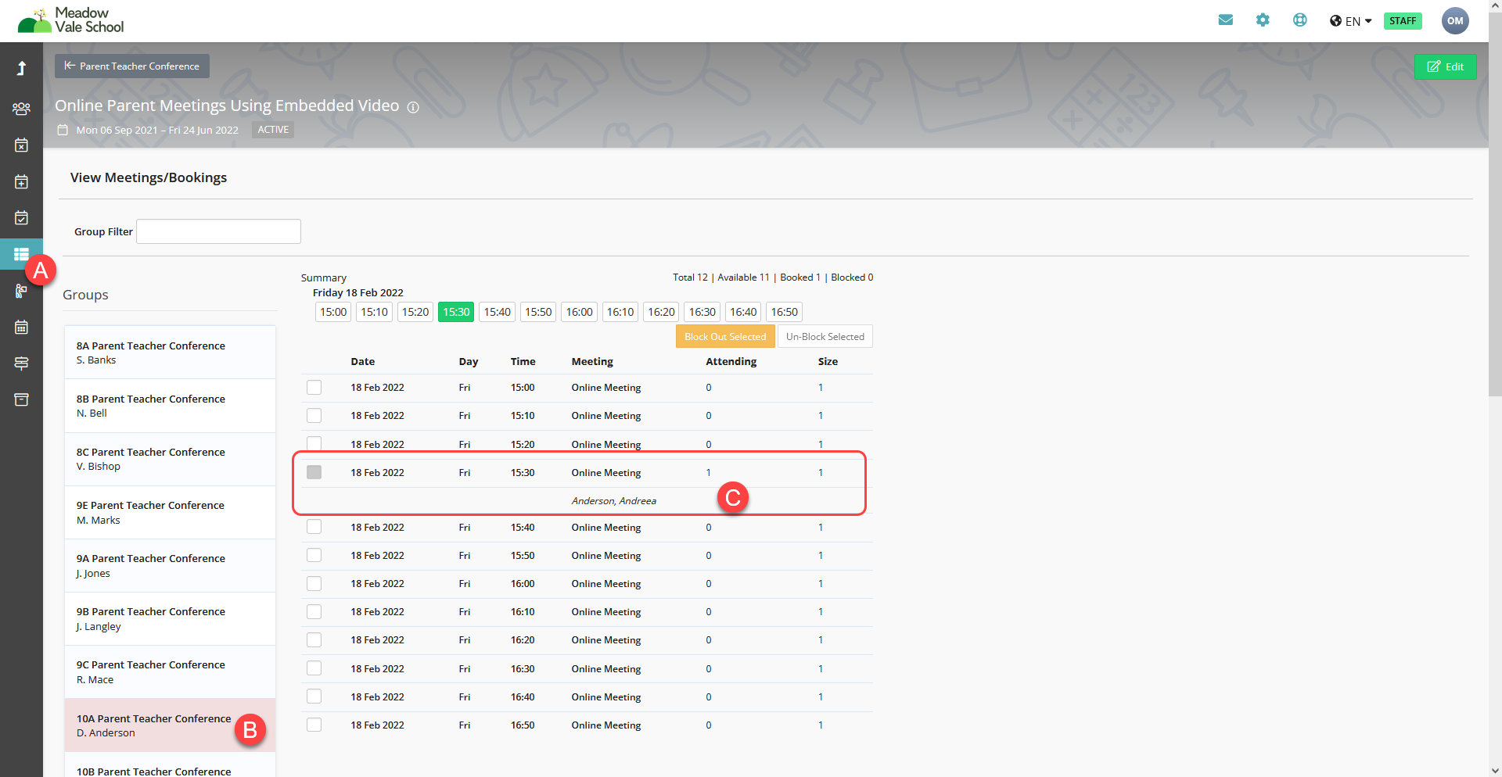
Task: Click the calendar with plus sidebar icon
Action: [21, 182]
